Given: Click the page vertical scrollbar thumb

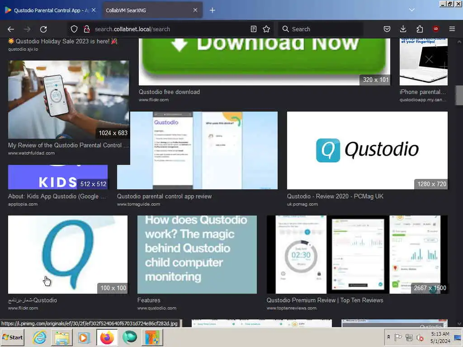Looking at the screenshot, I should click(459, 96).
